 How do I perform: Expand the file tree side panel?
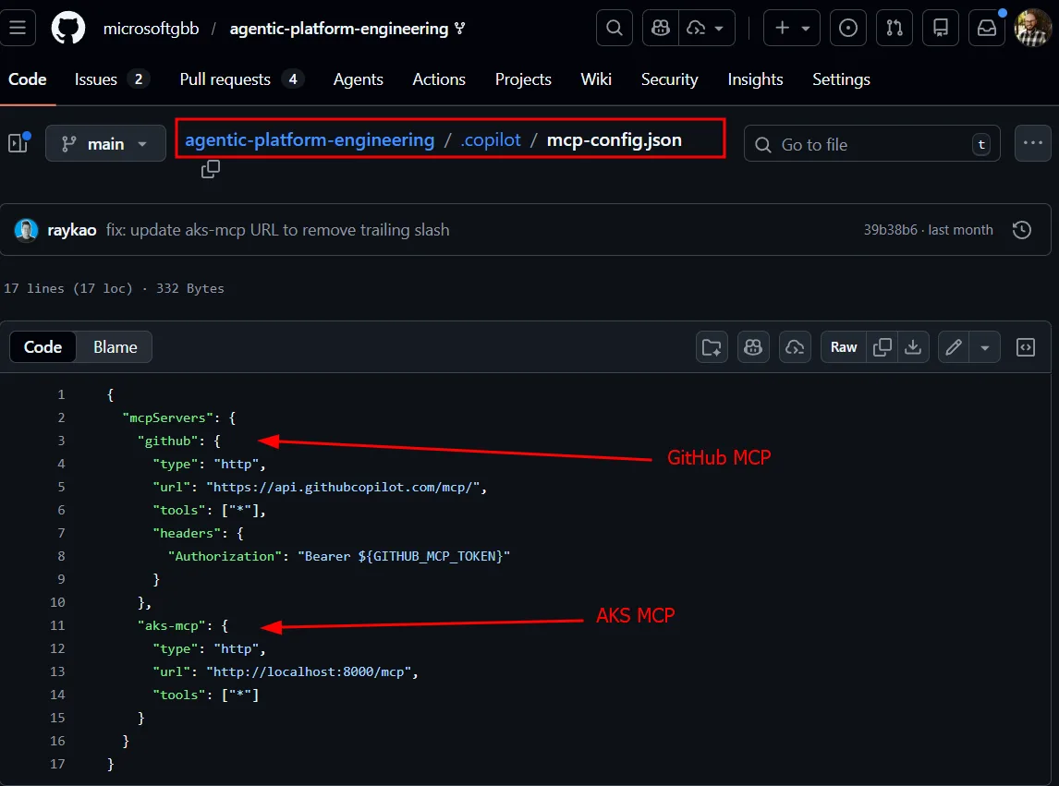[x=18, y=143]
